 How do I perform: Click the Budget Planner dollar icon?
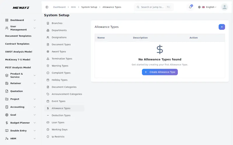pyautogui.click(x=7, y=123)
